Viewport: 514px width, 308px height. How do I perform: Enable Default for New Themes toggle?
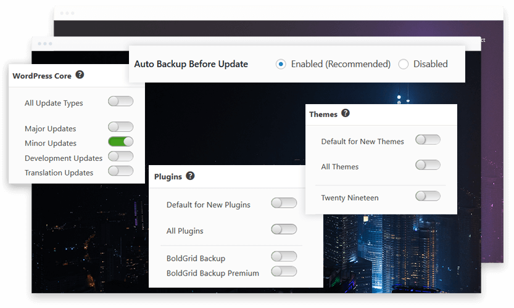[428, 140]
